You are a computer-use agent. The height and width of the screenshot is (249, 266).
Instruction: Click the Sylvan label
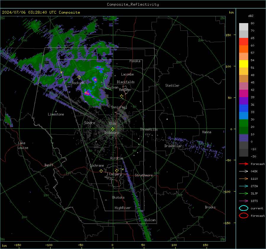(113, 87)
